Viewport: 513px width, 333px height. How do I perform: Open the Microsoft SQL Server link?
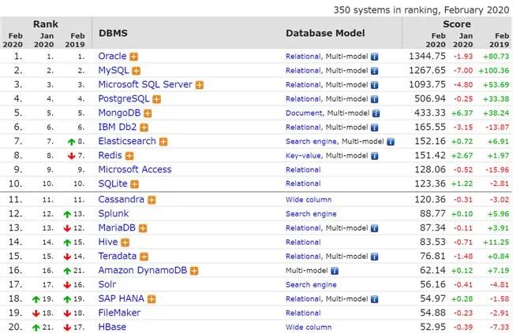(145, 85)
